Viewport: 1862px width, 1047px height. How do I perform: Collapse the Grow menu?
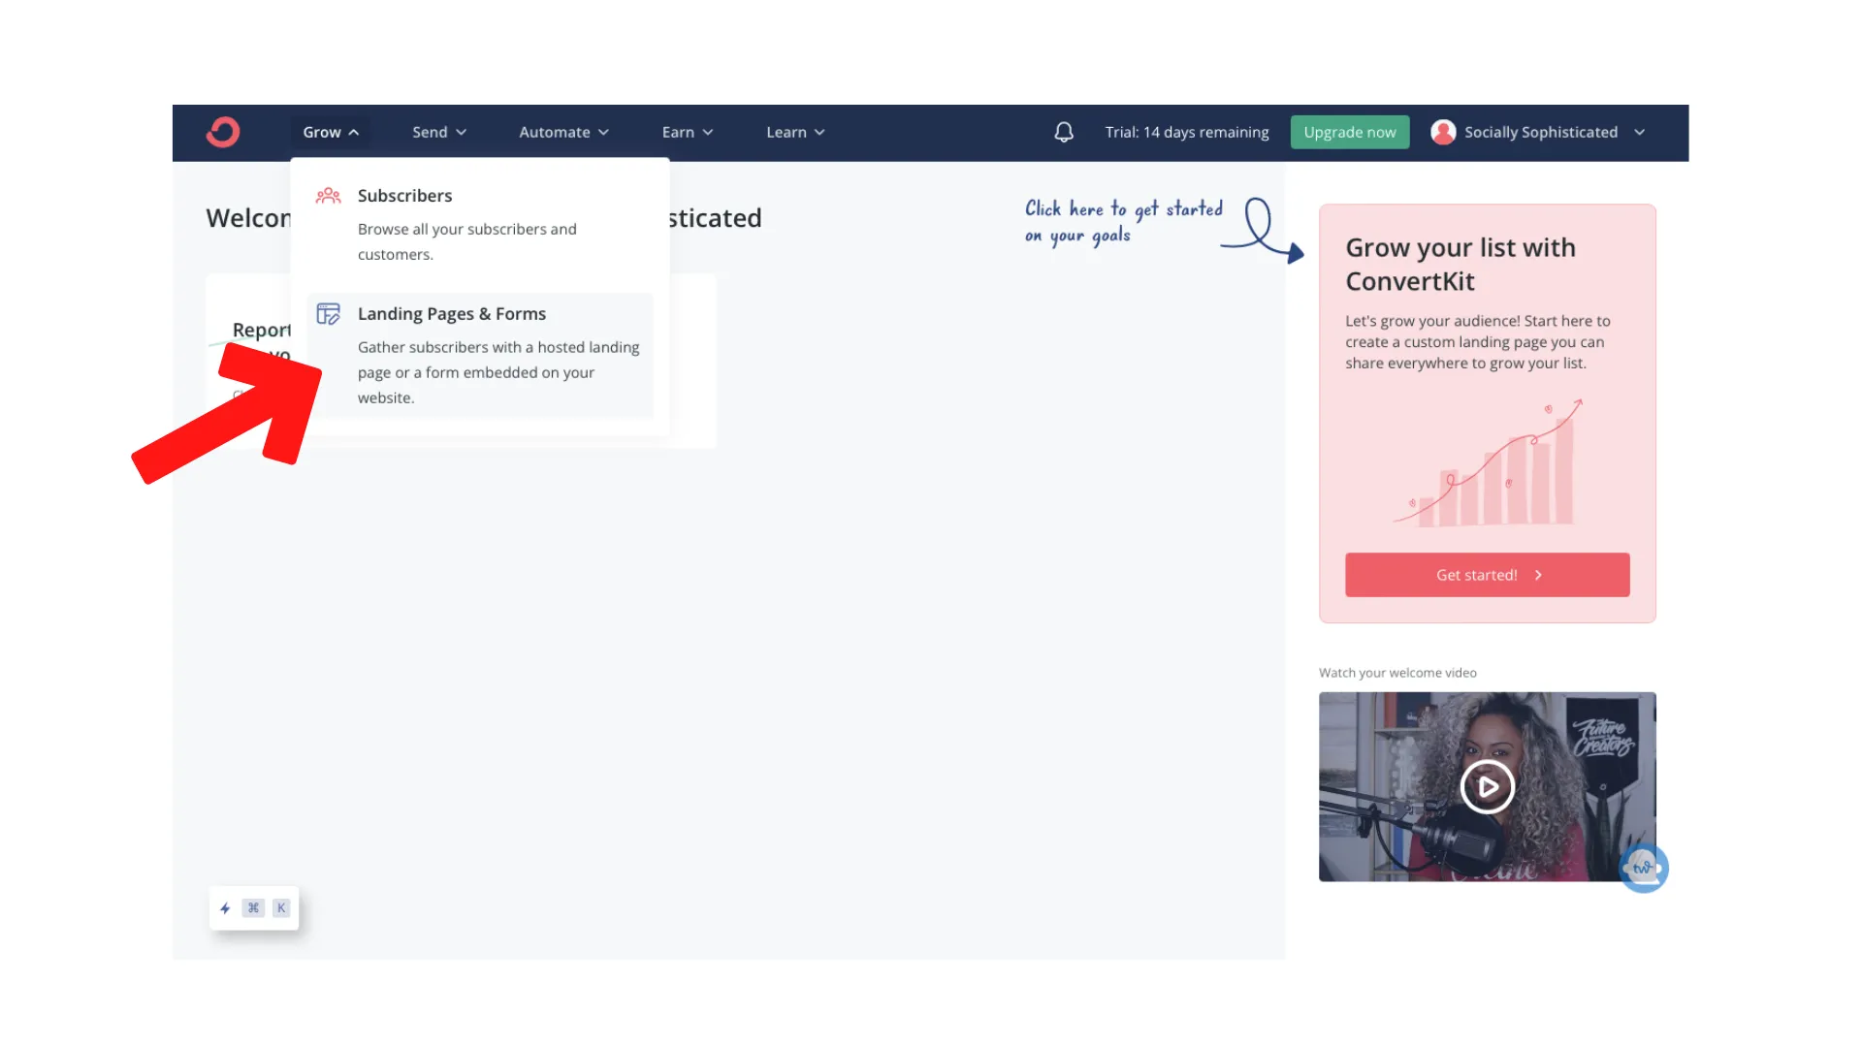coord(331,132)
